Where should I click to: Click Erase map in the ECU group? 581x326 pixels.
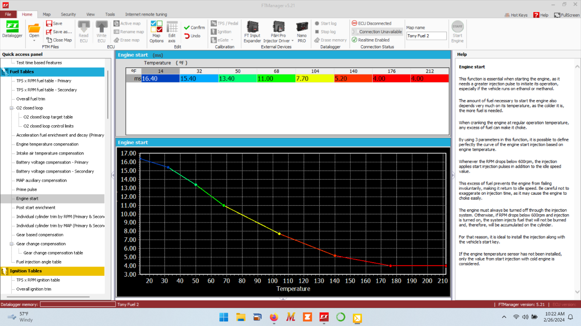[127, 40]
